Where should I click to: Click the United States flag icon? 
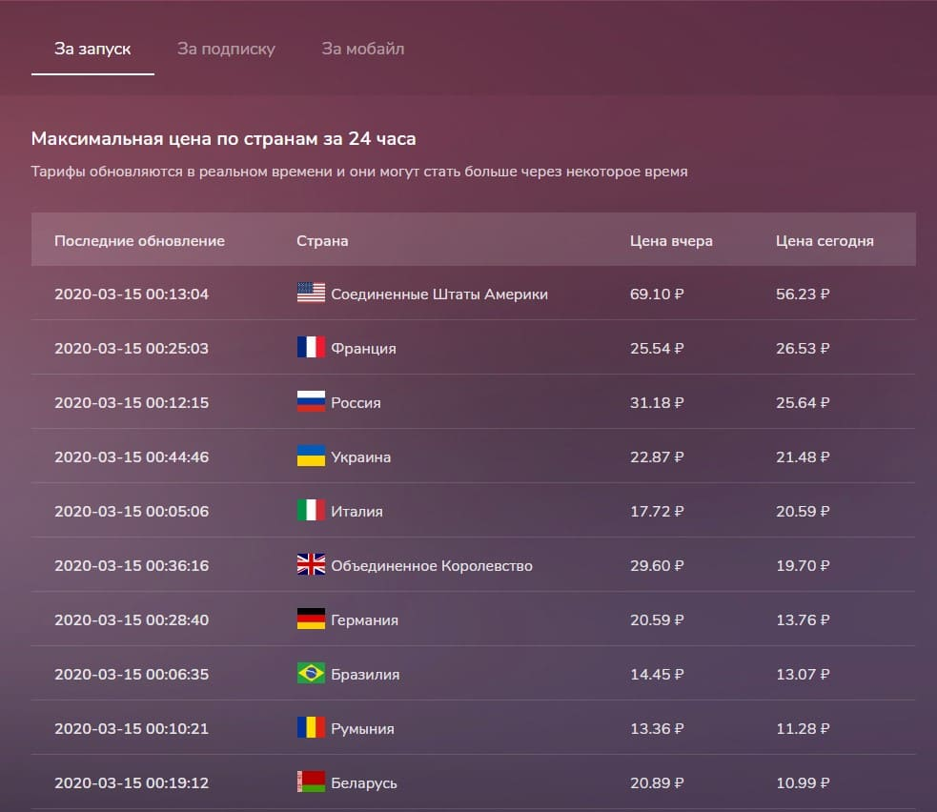[x=311, y=293]
